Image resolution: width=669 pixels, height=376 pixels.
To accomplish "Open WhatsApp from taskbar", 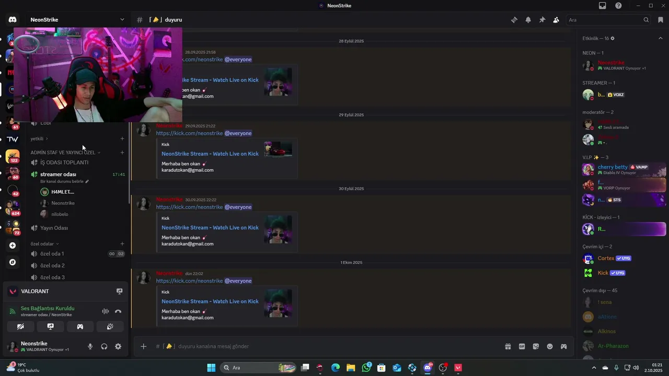I will click(x=366, y=368).
